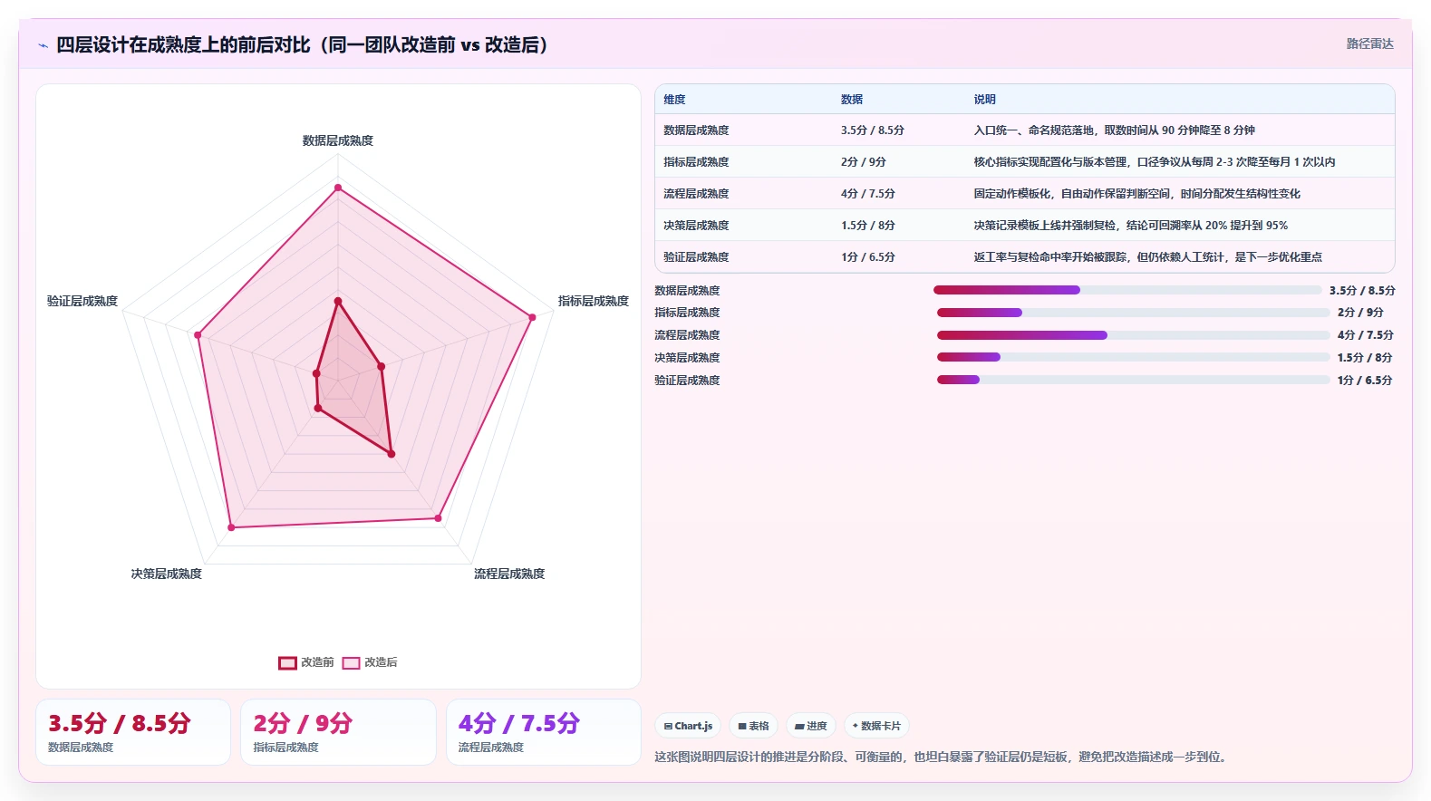Click the 决策层成熟度 progress bar
This screenshot has width=1431, height=801.
tap(1133, 357)
